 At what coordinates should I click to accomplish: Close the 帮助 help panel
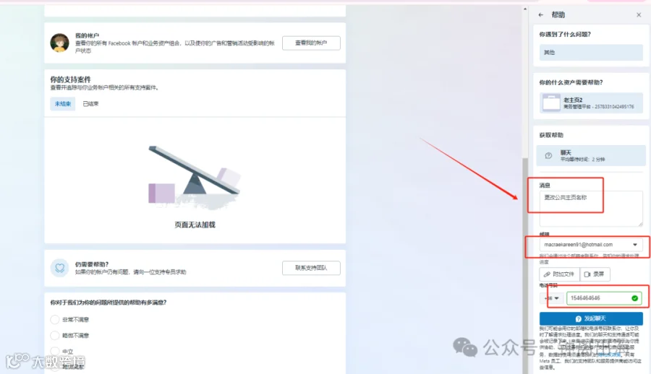click(639, 15)
